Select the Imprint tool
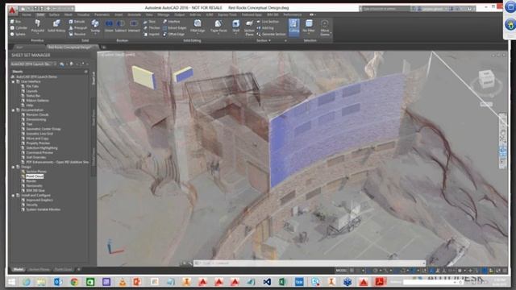 [x=151, y=34]
